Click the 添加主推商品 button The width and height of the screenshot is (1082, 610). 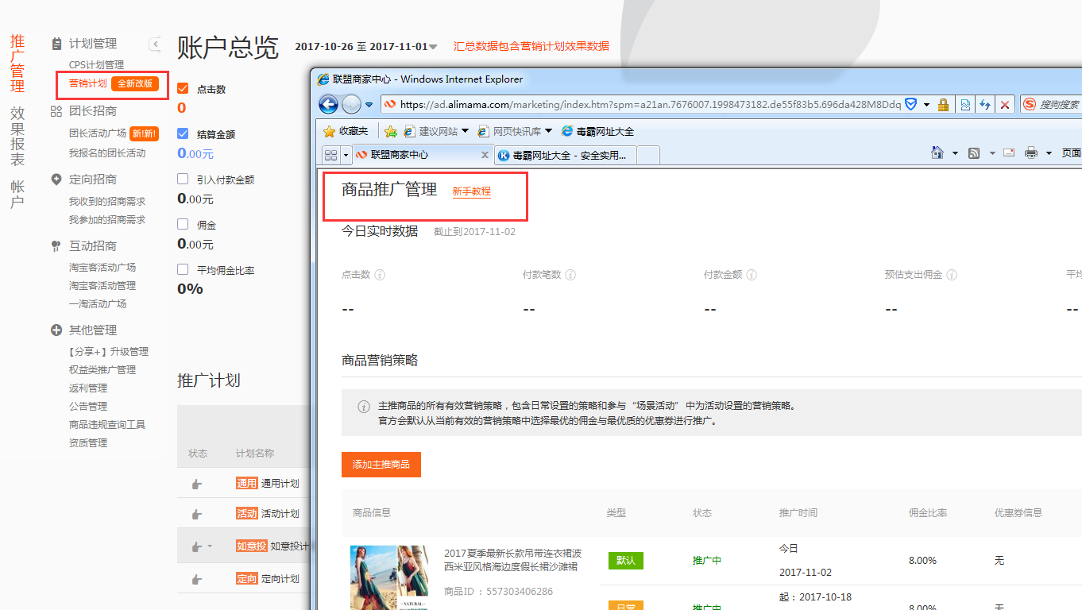381,465
